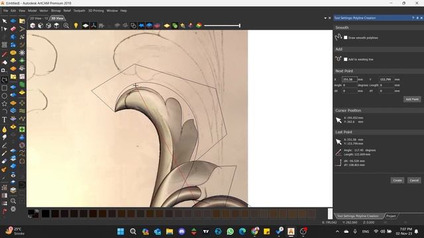The image size is (424, 238).
Task: Open the view tabs dropdown arrow
Action: point(325,18)
